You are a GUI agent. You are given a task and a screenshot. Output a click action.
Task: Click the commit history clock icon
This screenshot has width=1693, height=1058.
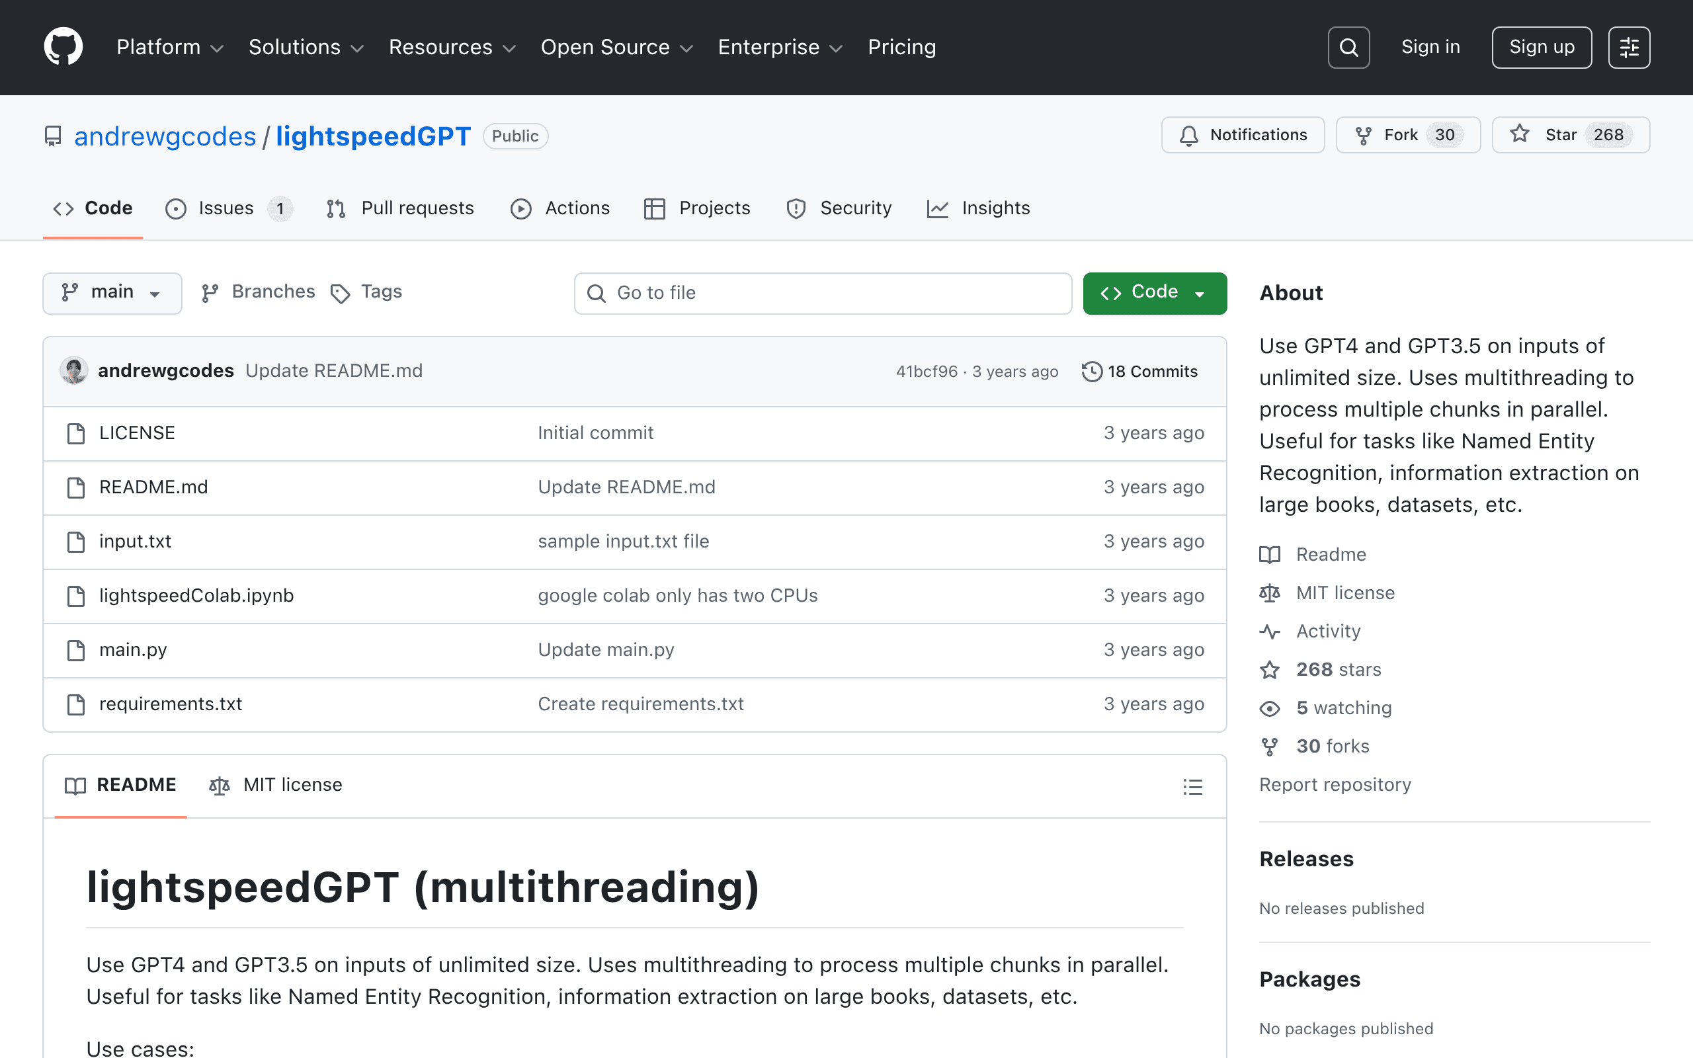tap(1091, 372)
